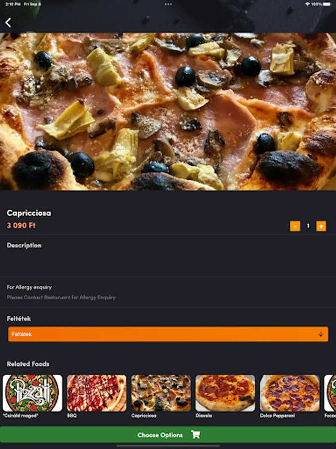The width and height of the screenshot is (336, 449).
Task: Open the Dolce Pepperoni thumbnail
Action: click(x=290, y=393)
